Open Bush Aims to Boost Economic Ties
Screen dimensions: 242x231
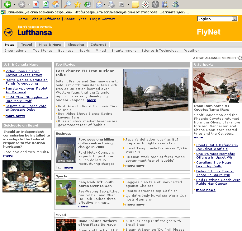click(x=87, y=108)
